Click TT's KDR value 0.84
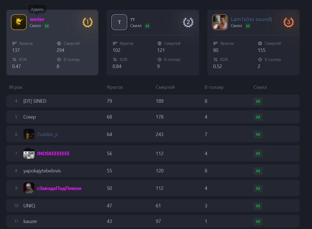The width and height of the screenshot is (312, 229). coord(117,66)
